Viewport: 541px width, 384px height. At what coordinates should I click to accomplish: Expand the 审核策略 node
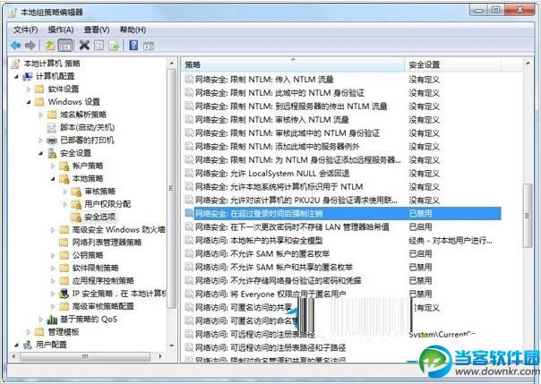(x=64, y=192)
